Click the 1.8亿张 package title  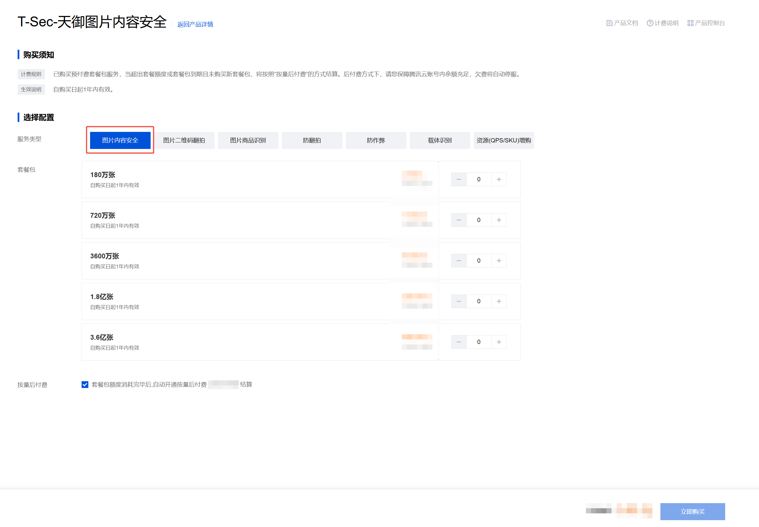tap(102, 296)
